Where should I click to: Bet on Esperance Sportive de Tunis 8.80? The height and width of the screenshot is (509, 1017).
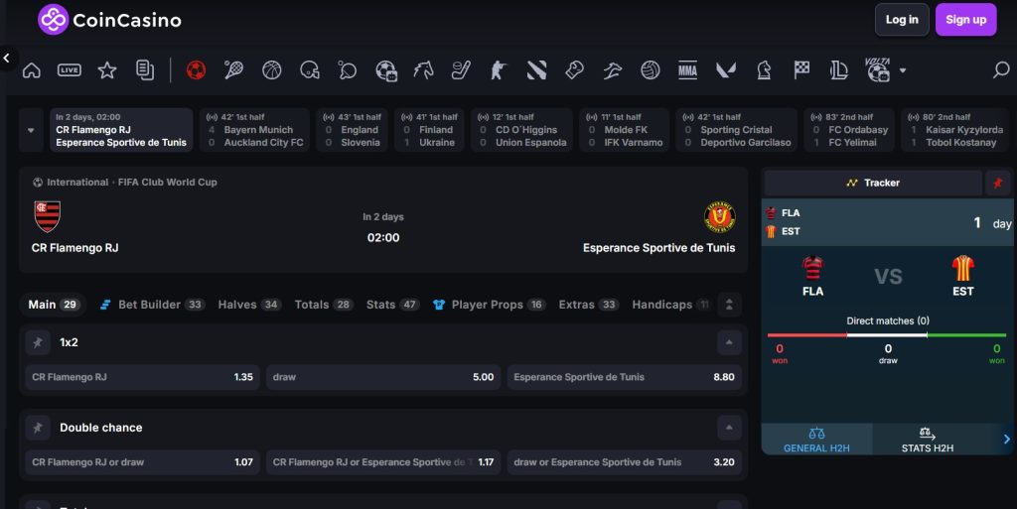624,377
